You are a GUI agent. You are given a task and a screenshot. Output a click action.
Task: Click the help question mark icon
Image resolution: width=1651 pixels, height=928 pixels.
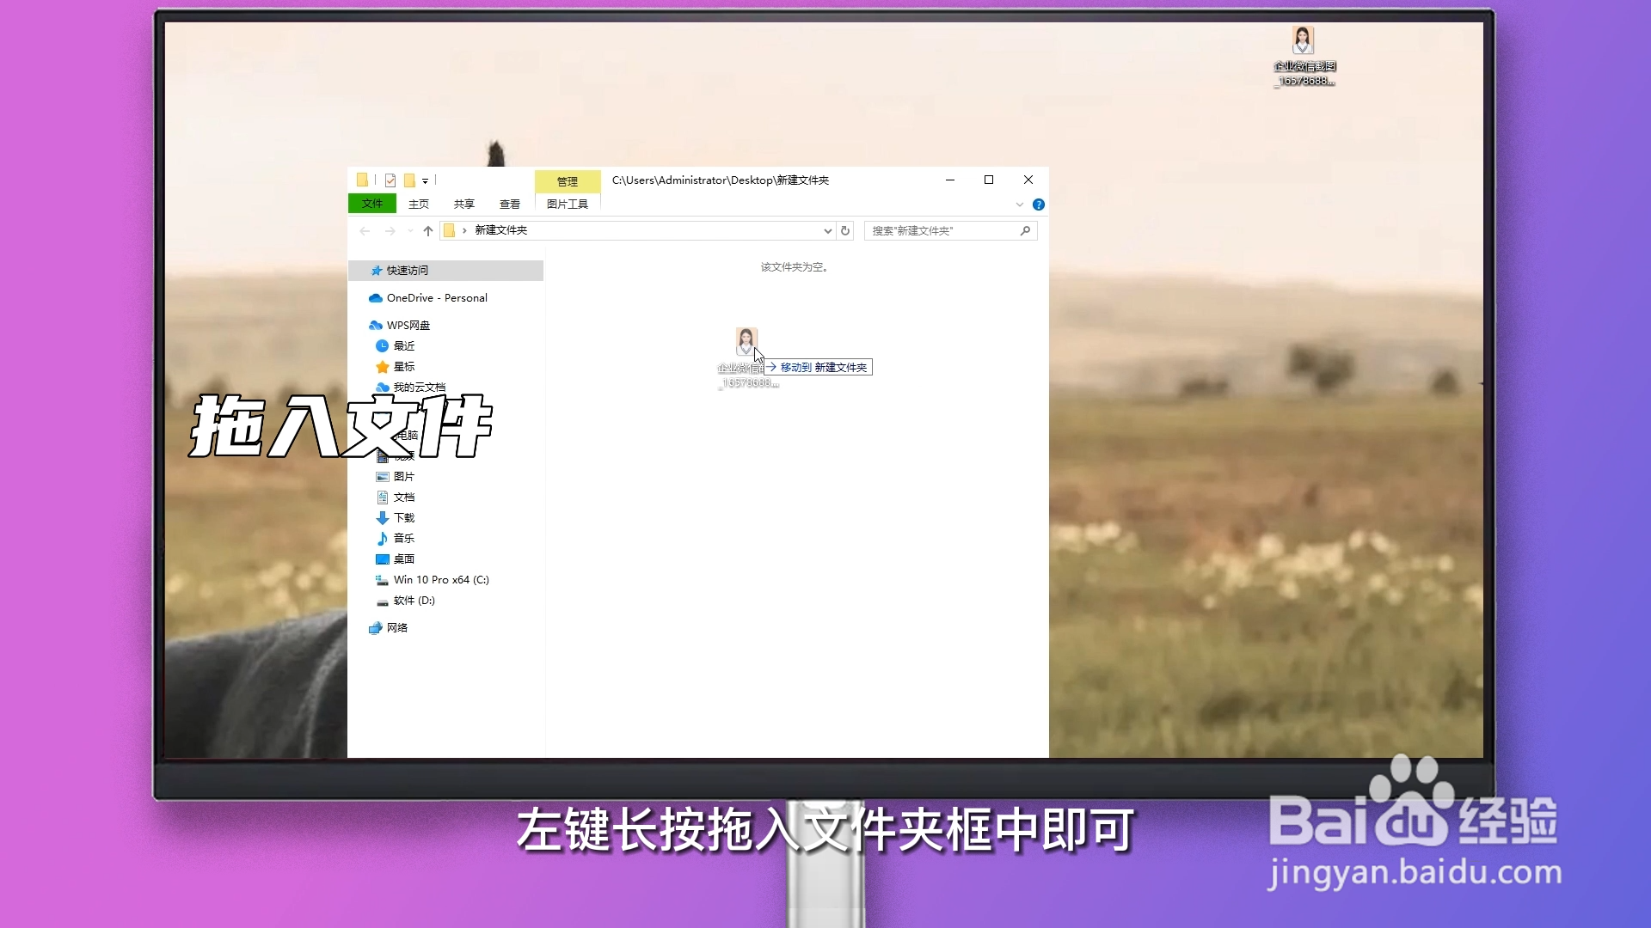coord(1040,205)
